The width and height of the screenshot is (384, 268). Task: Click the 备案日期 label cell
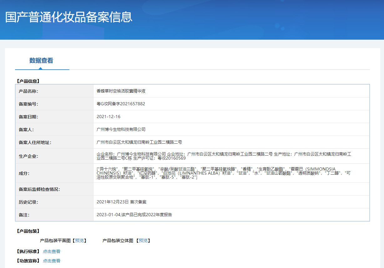54,117
